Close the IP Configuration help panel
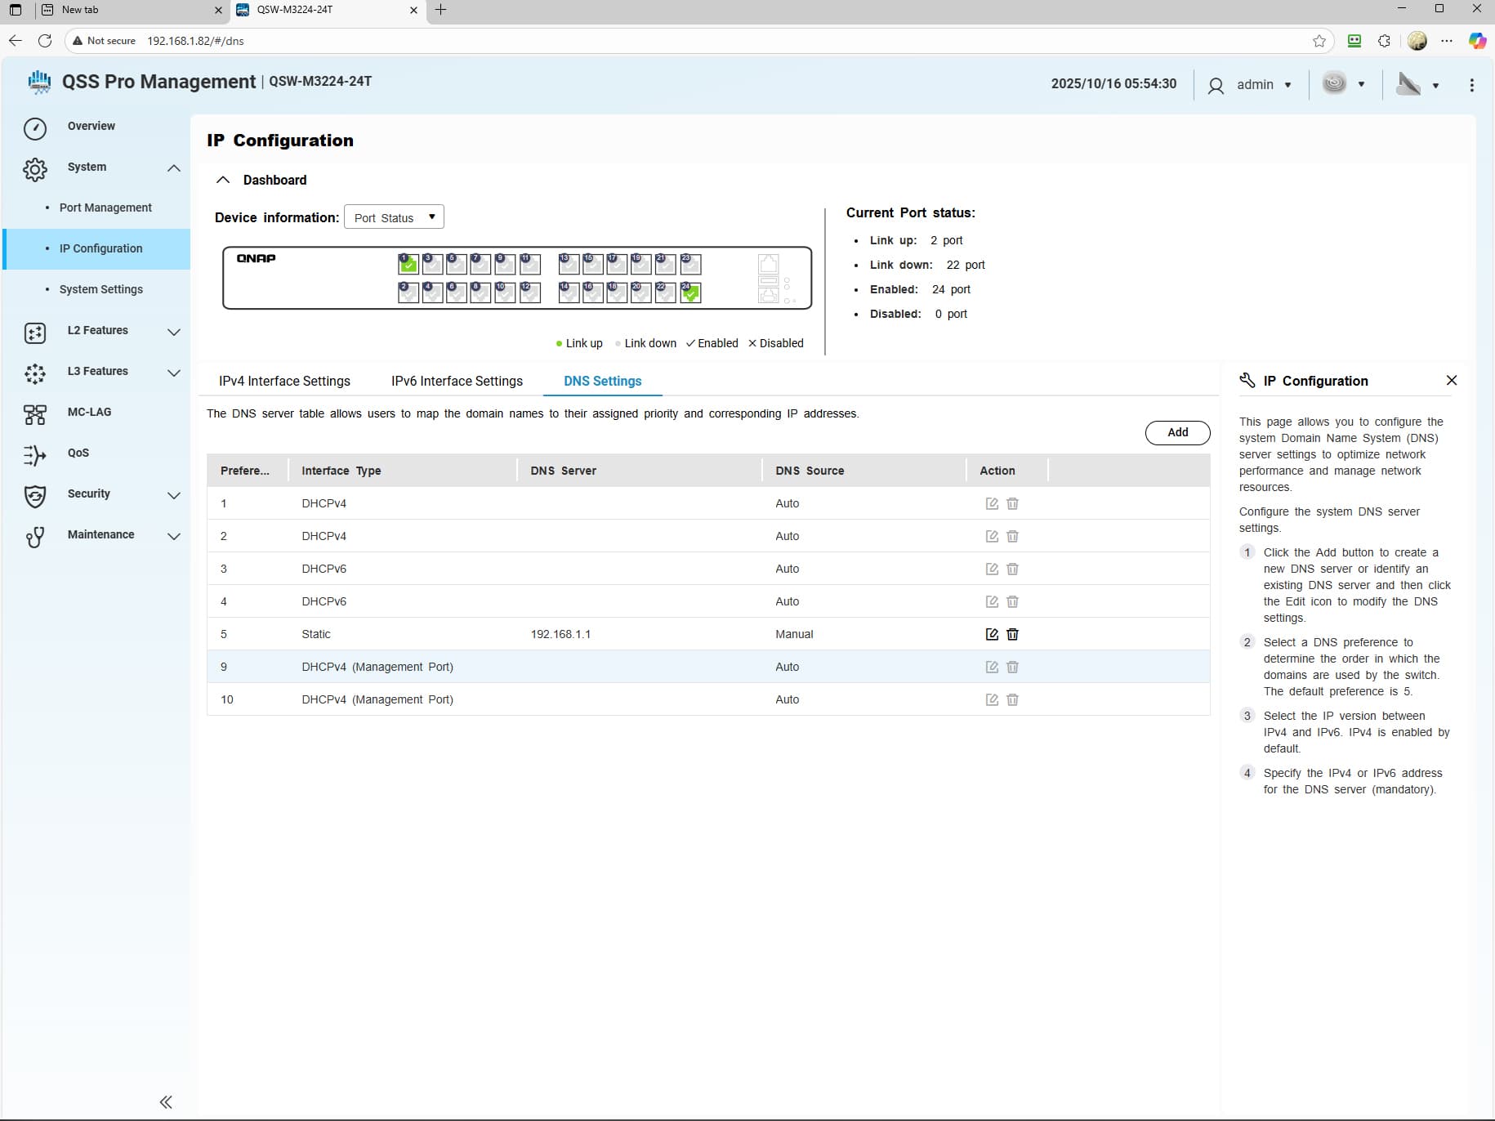The width and height of the screenshot is (1495, 1121). click(x=1451, y=381)
